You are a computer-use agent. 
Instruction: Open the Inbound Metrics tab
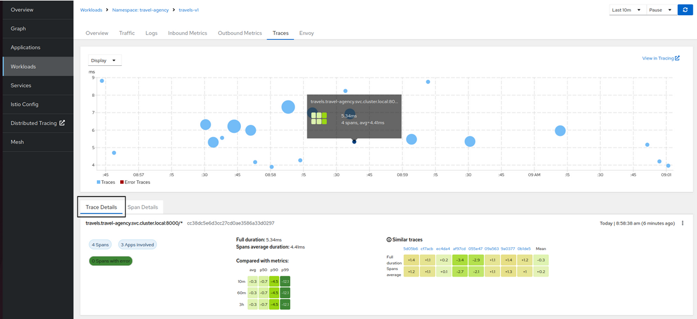pos(187,33)
